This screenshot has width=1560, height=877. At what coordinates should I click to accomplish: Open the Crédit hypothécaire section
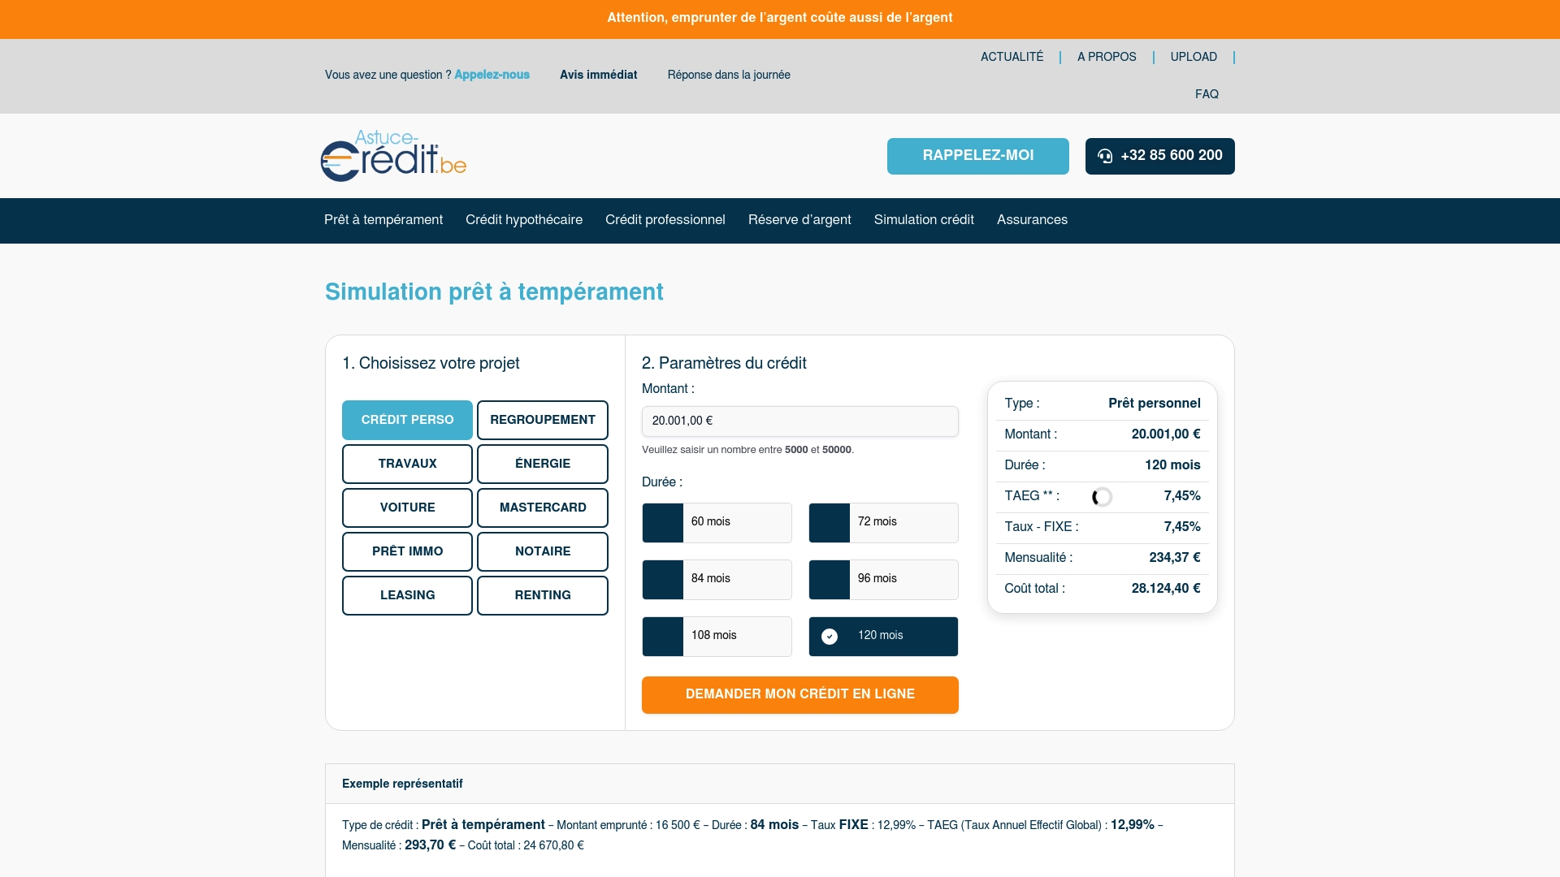[523, 220]
